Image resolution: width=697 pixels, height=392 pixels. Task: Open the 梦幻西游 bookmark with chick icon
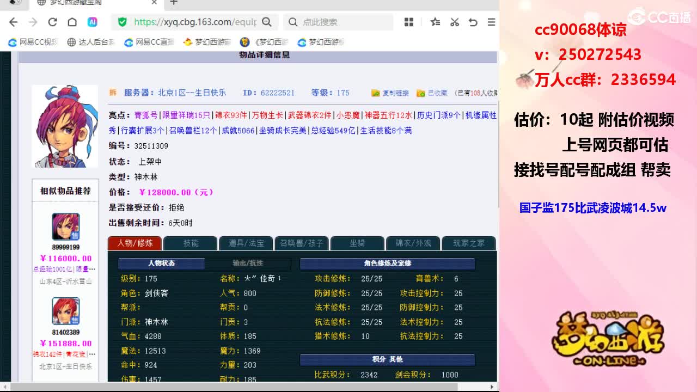207,42
